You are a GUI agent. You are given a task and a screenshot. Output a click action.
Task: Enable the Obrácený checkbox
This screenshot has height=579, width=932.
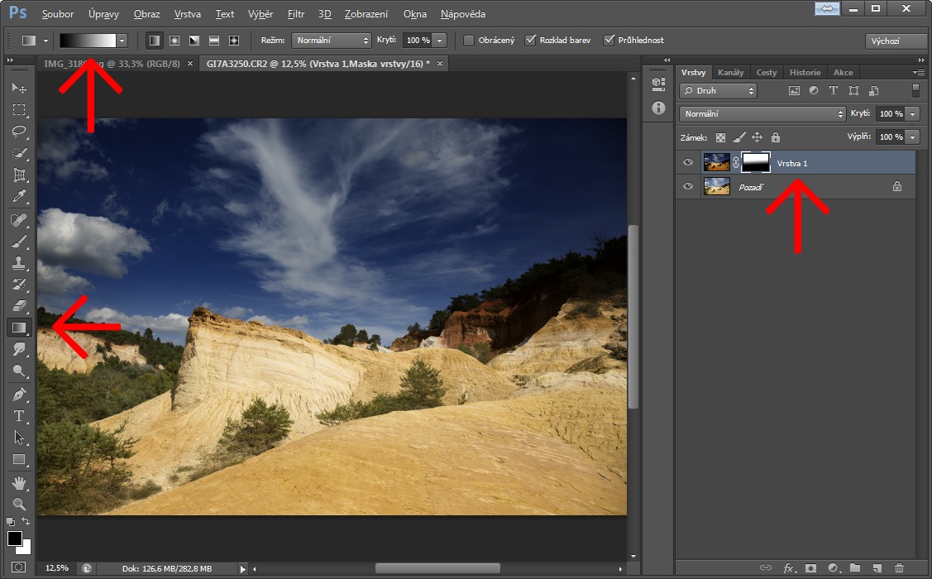click(469, 41)
